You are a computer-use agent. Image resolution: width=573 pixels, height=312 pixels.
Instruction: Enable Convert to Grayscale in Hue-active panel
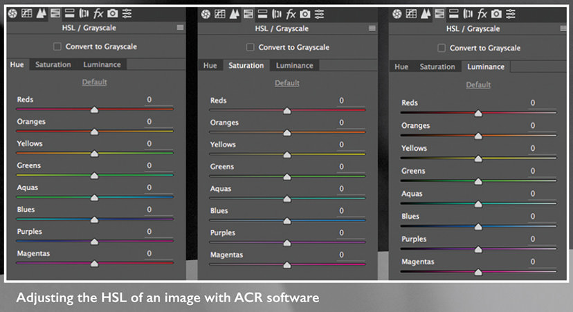click(x=57, y=46)
